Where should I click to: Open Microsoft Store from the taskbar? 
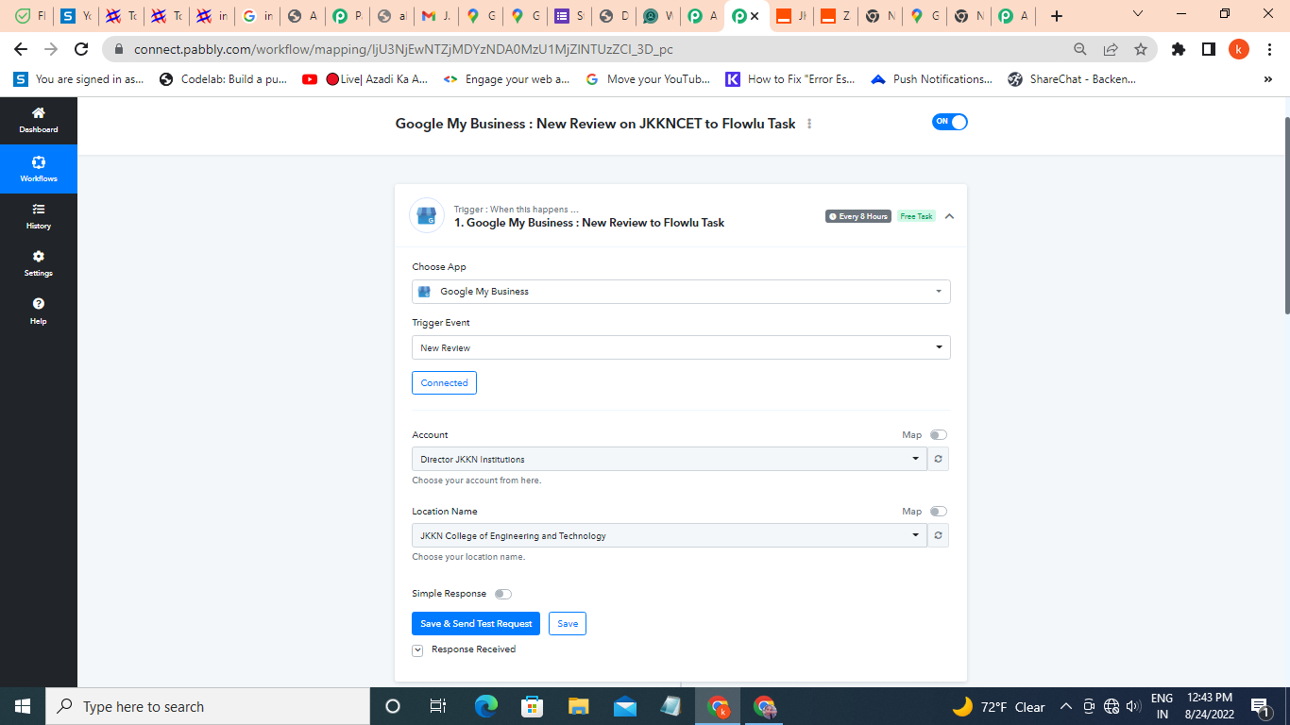point(533,706)
